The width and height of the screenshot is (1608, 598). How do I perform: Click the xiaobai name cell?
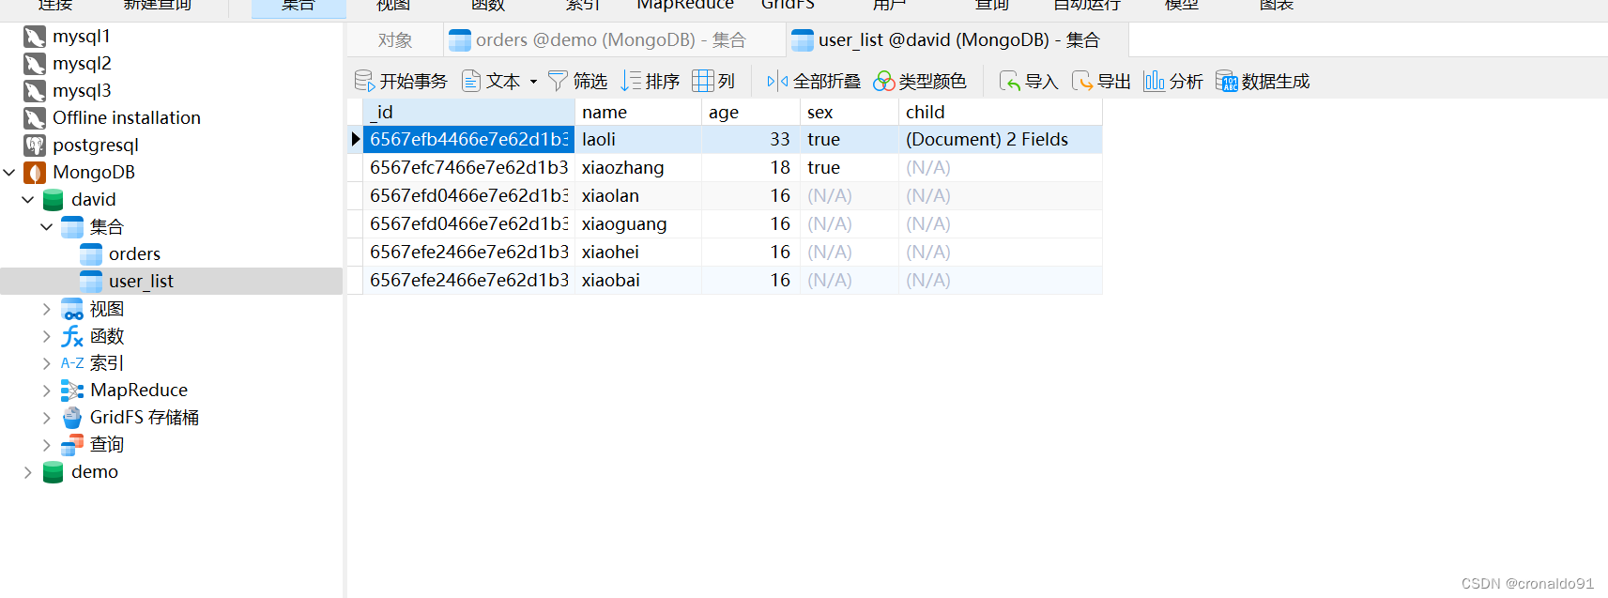tap(638, 281)
